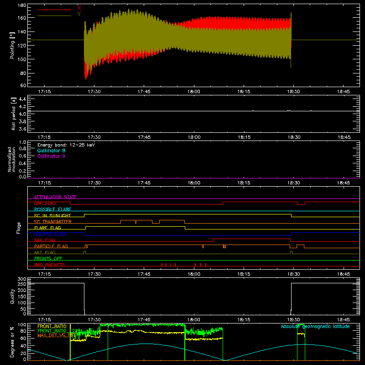Click 17:45 time label under Quality plot

coord(144,320)
